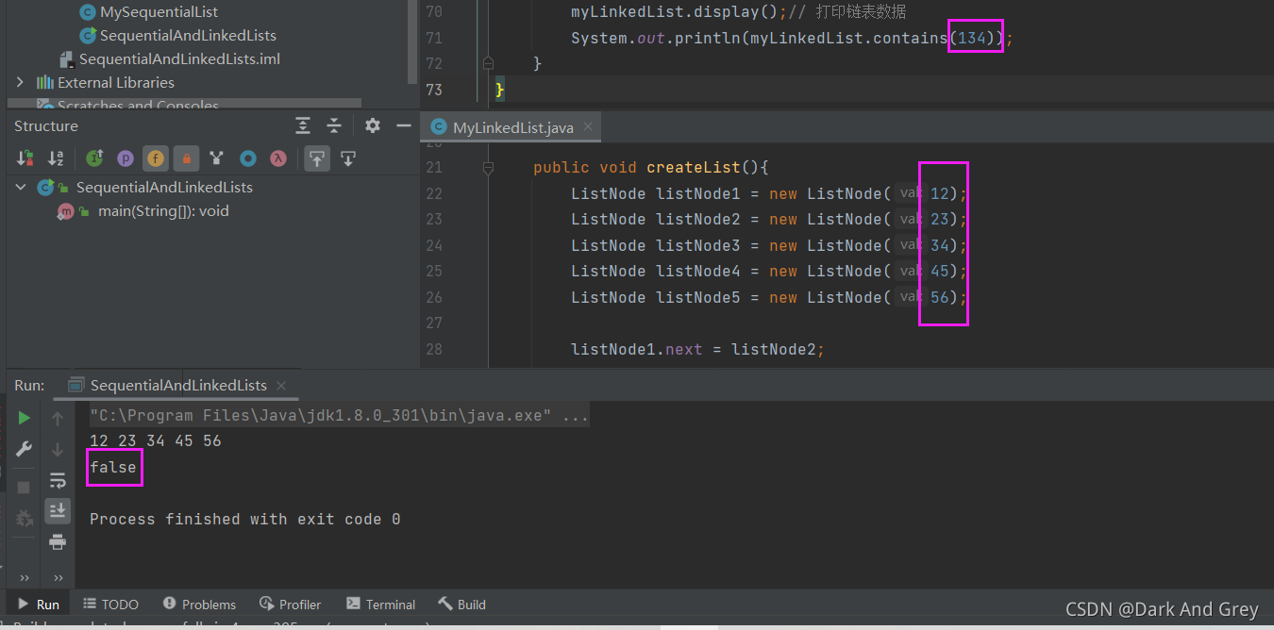Screen dimensions: 1274x630
Task: Expand External Libraries in project tree
Action: click(x=20, y=82)
